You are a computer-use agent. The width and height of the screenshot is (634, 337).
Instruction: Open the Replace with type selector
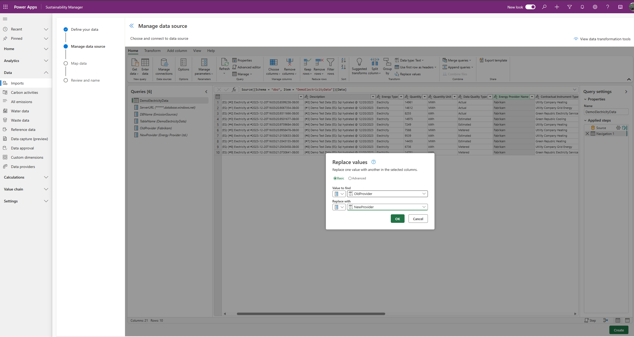[339, 207]
